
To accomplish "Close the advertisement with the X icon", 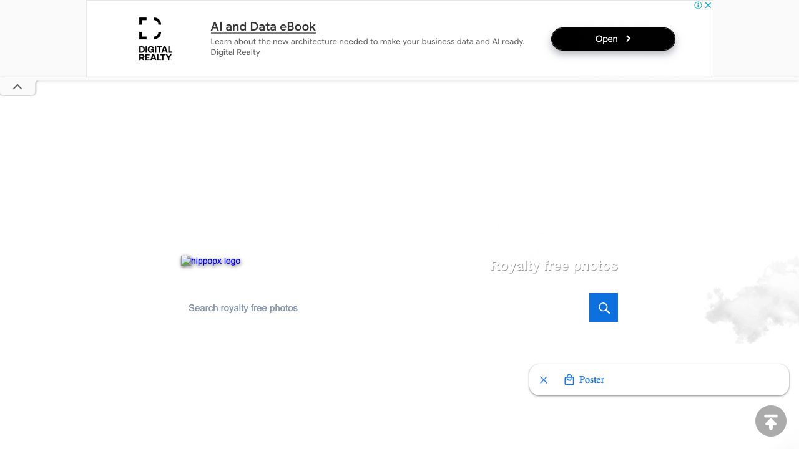I will tap(708, 6).
